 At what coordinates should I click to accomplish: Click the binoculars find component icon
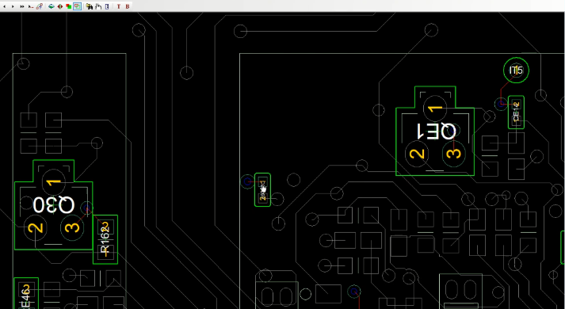pyautogui.click(x=89, y=6)
